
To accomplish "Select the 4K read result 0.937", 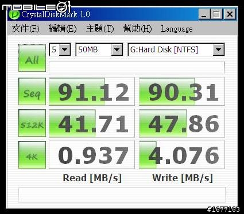I will tap(92, 155).
